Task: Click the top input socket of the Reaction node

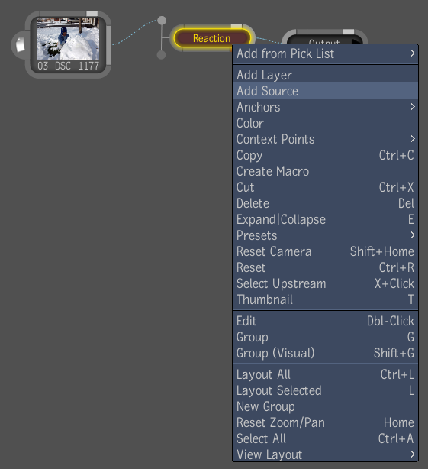Action: click(x=162, y=21)
